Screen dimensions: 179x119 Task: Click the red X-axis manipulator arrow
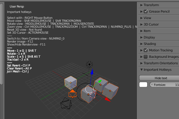pyautogui.click(x=107, y=99)
